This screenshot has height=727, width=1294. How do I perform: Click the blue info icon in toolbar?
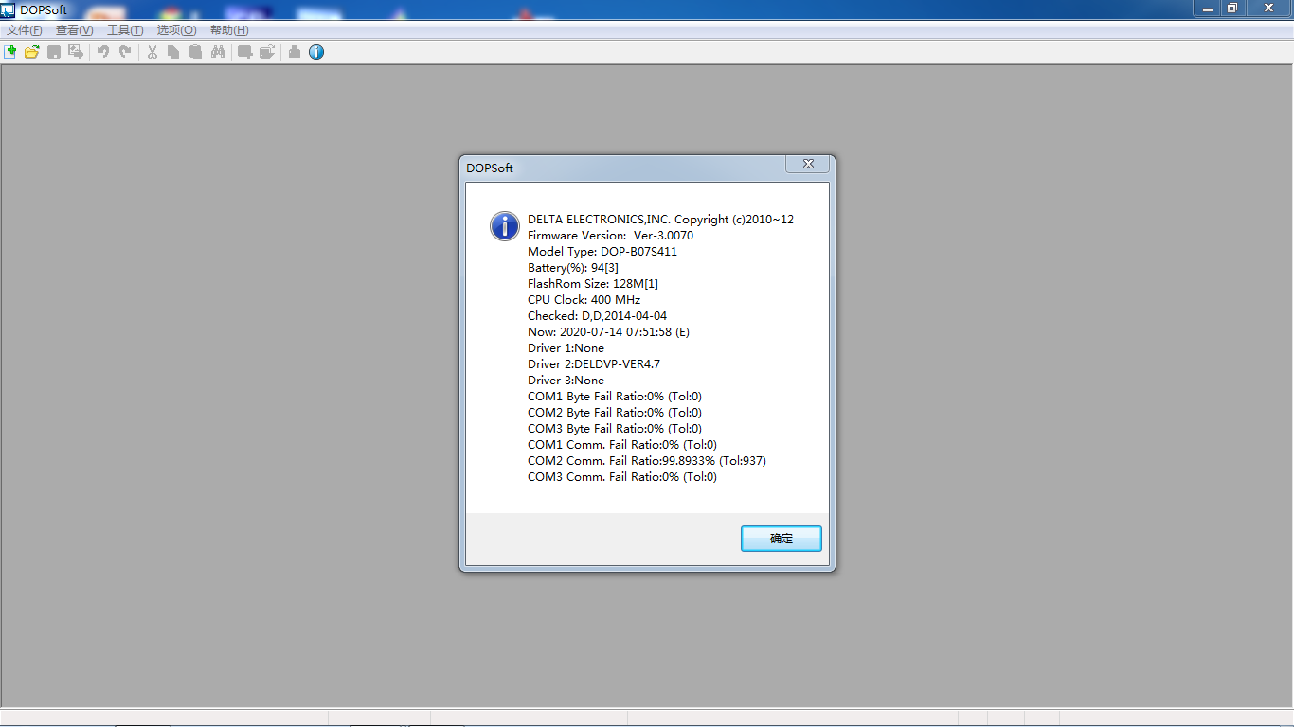tap(316, 52)
